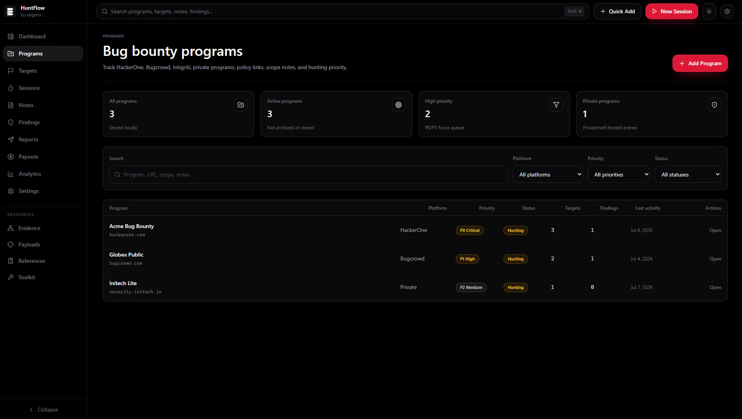
Task: Click the Last activity column header
Action: 647,208
